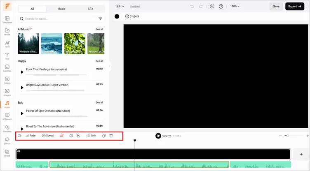Select the Audio sidebar icon
The height and width of the screenshot is (171, 310).
pyautogui.click(x=7, y=104)
